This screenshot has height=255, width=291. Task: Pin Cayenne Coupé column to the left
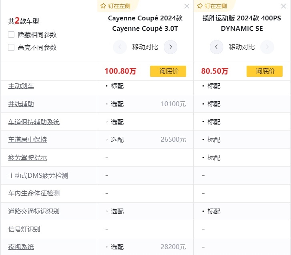click(x=115, y=6)
